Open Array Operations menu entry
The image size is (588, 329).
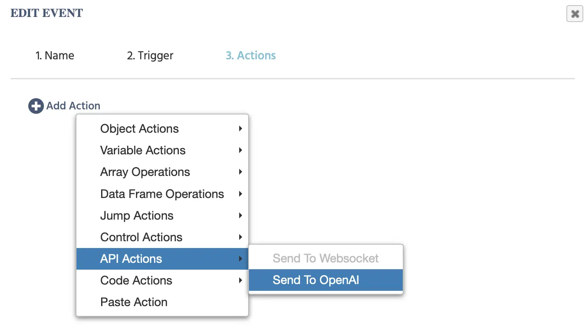click(x=145, y=172)
